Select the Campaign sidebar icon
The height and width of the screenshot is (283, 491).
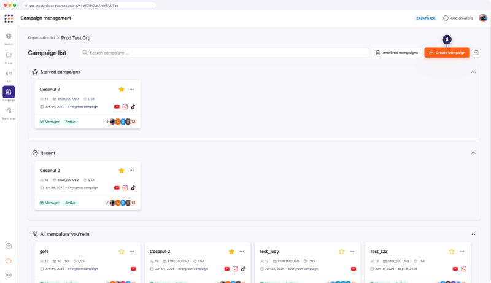click(x=9, y=92)
